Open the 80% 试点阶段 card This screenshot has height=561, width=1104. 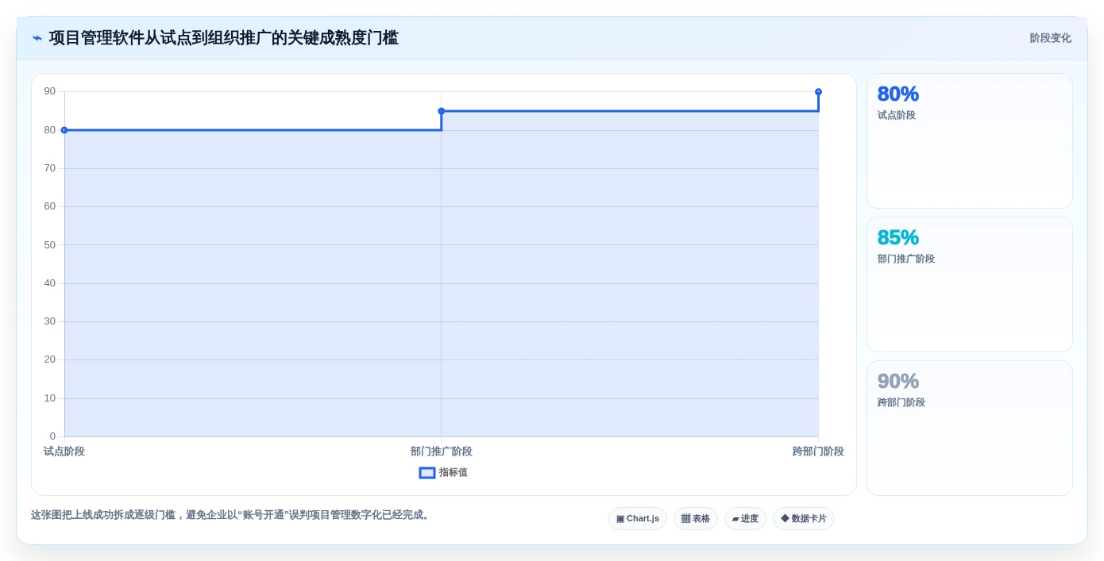(x=970, y=141)
